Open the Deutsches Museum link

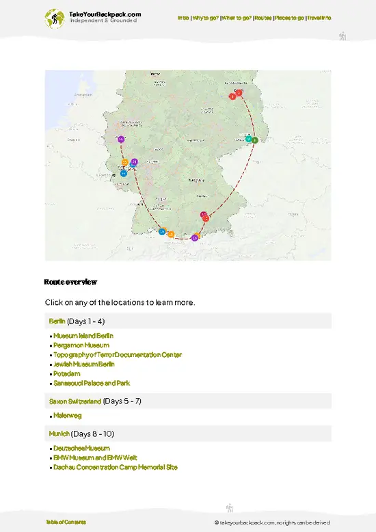82,448
